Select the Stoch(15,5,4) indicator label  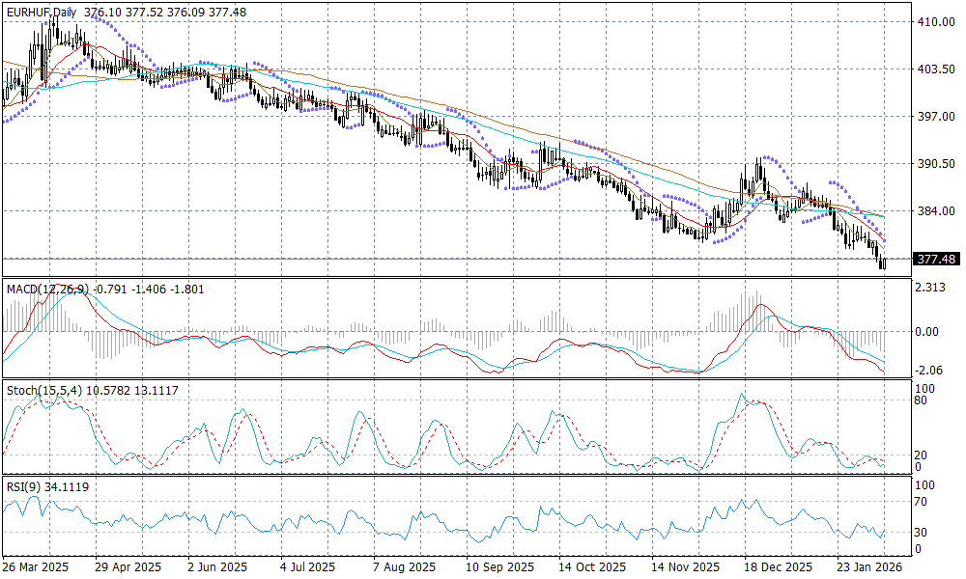[x=39, y=390]
